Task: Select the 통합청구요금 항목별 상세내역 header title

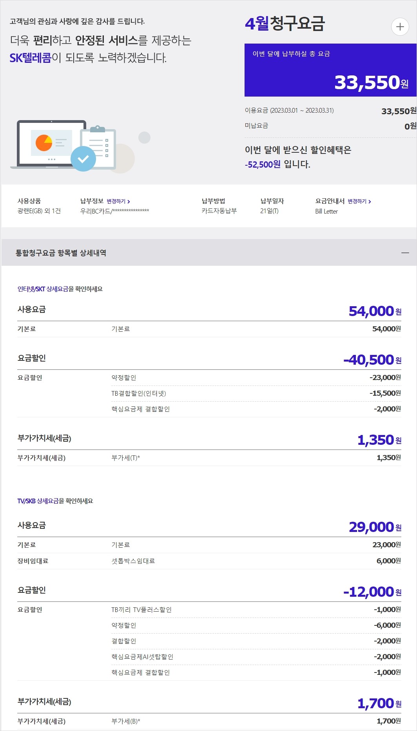Action: pos(61,253)
